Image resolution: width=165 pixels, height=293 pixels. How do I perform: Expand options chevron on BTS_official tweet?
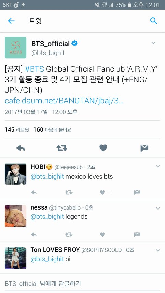click(x=153, y=43)
